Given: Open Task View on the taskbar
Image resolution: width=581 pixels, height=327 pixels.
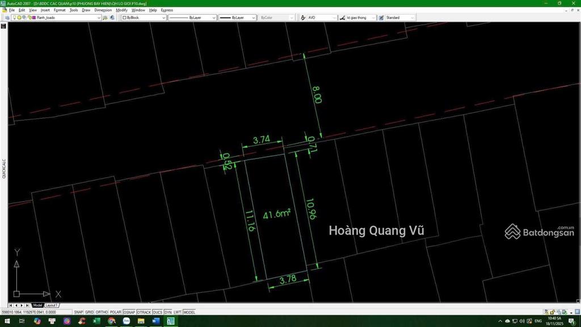Looking at the screenshot, I should [x=22, y=321].
